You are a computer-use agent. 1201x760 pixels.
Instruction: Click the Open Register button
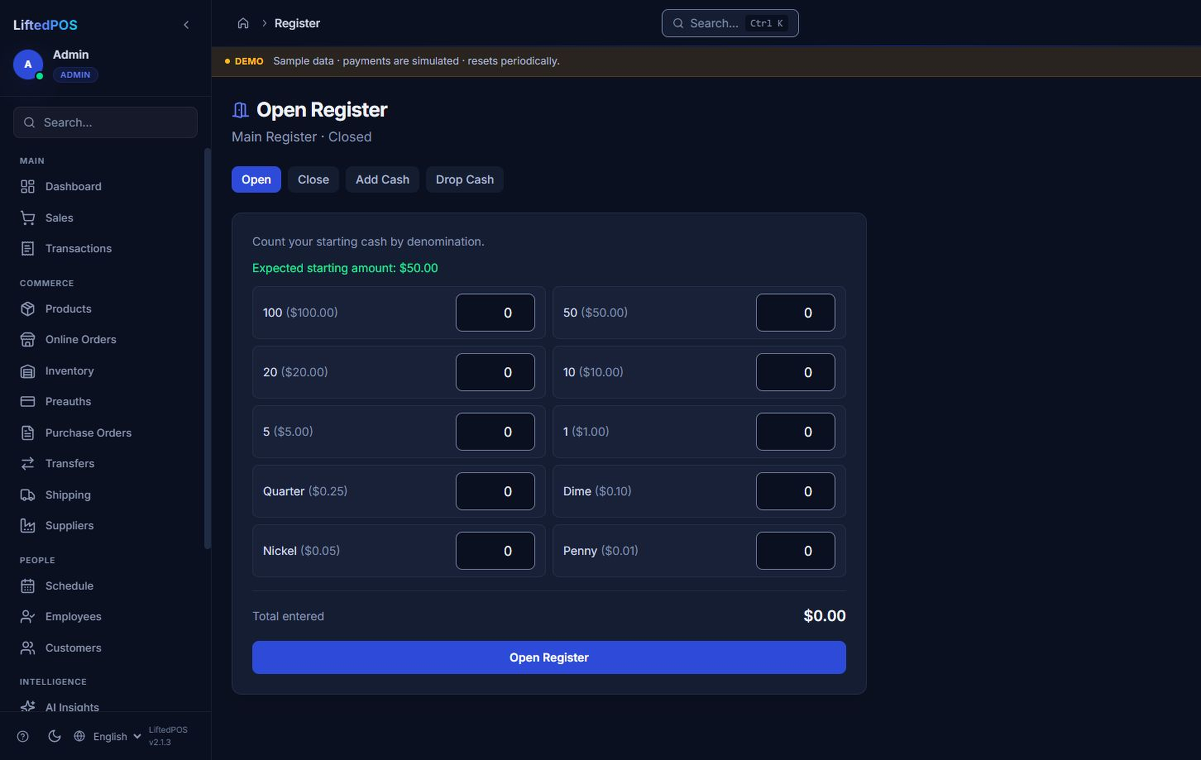pos(549,657)
